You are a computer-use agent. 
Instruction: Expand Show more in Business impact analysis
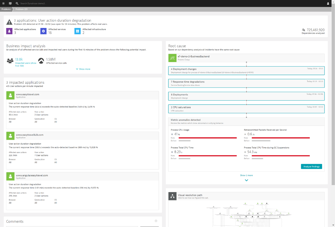(x=83, y=69)
